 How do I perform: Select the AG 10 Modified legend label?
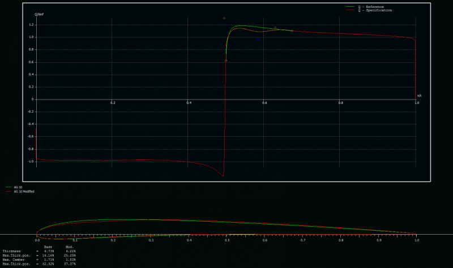pyautogui.click(x=24, y=192)
